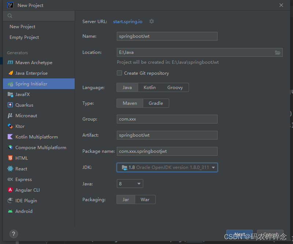The image size is (293, 244).
Task: Select React in the generator list
Action: [x=39, y=169]
